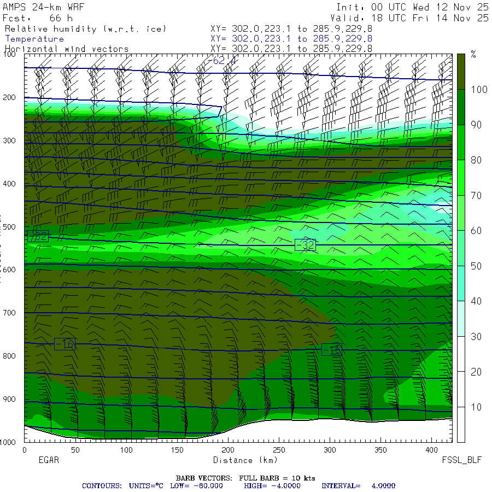This screenshot has height=492, width=492.
Task: Click the 500 tick label on pressure axis
Action: point(9,227)
